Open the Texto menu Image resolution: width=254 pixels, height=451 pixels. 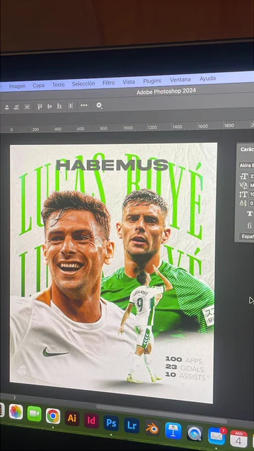58,85
